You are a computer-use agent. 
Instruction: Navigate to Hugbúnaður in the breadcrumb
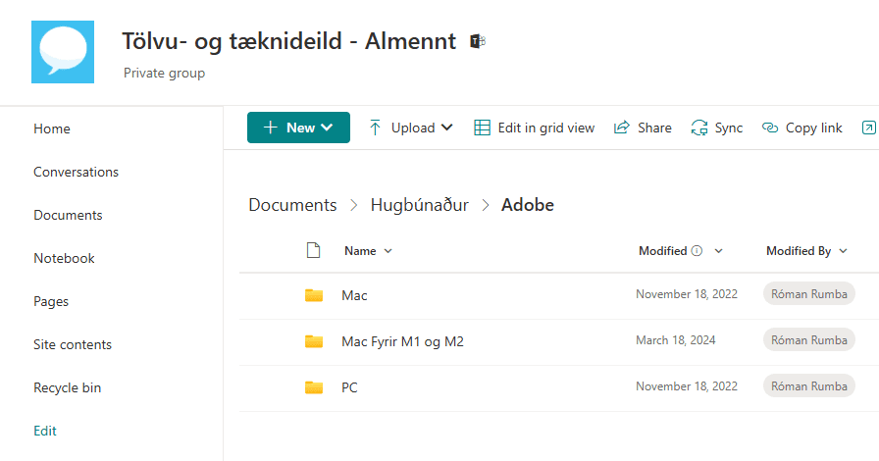[x=419, y=205]
